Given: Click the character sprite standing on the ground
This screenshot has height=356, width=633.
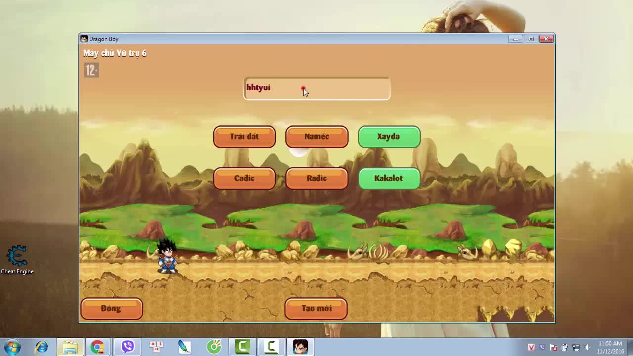Looking at the screenshot, I should [x=167, y=256].
